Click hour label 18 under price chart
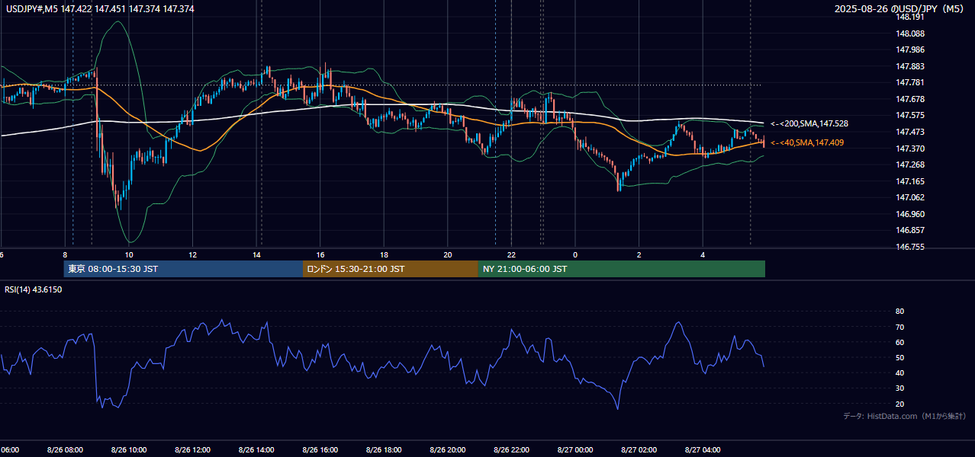 [x=385, y=254]
